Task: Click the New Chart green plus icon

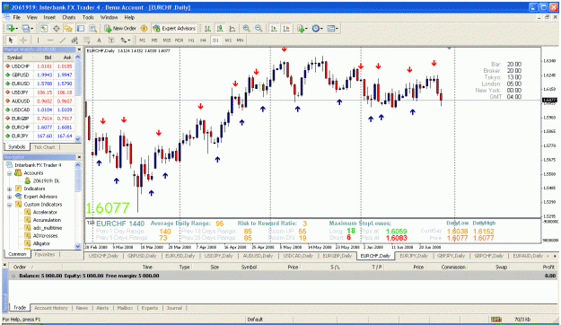Action: click(10, 28)
